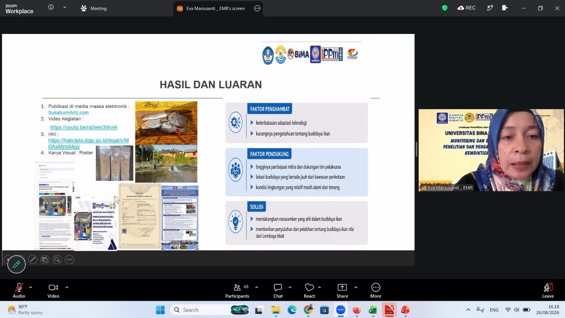This screenshot has width=565, height=318.
Task: Open screen share options ellipsis menu
Action: click(257, 8)
